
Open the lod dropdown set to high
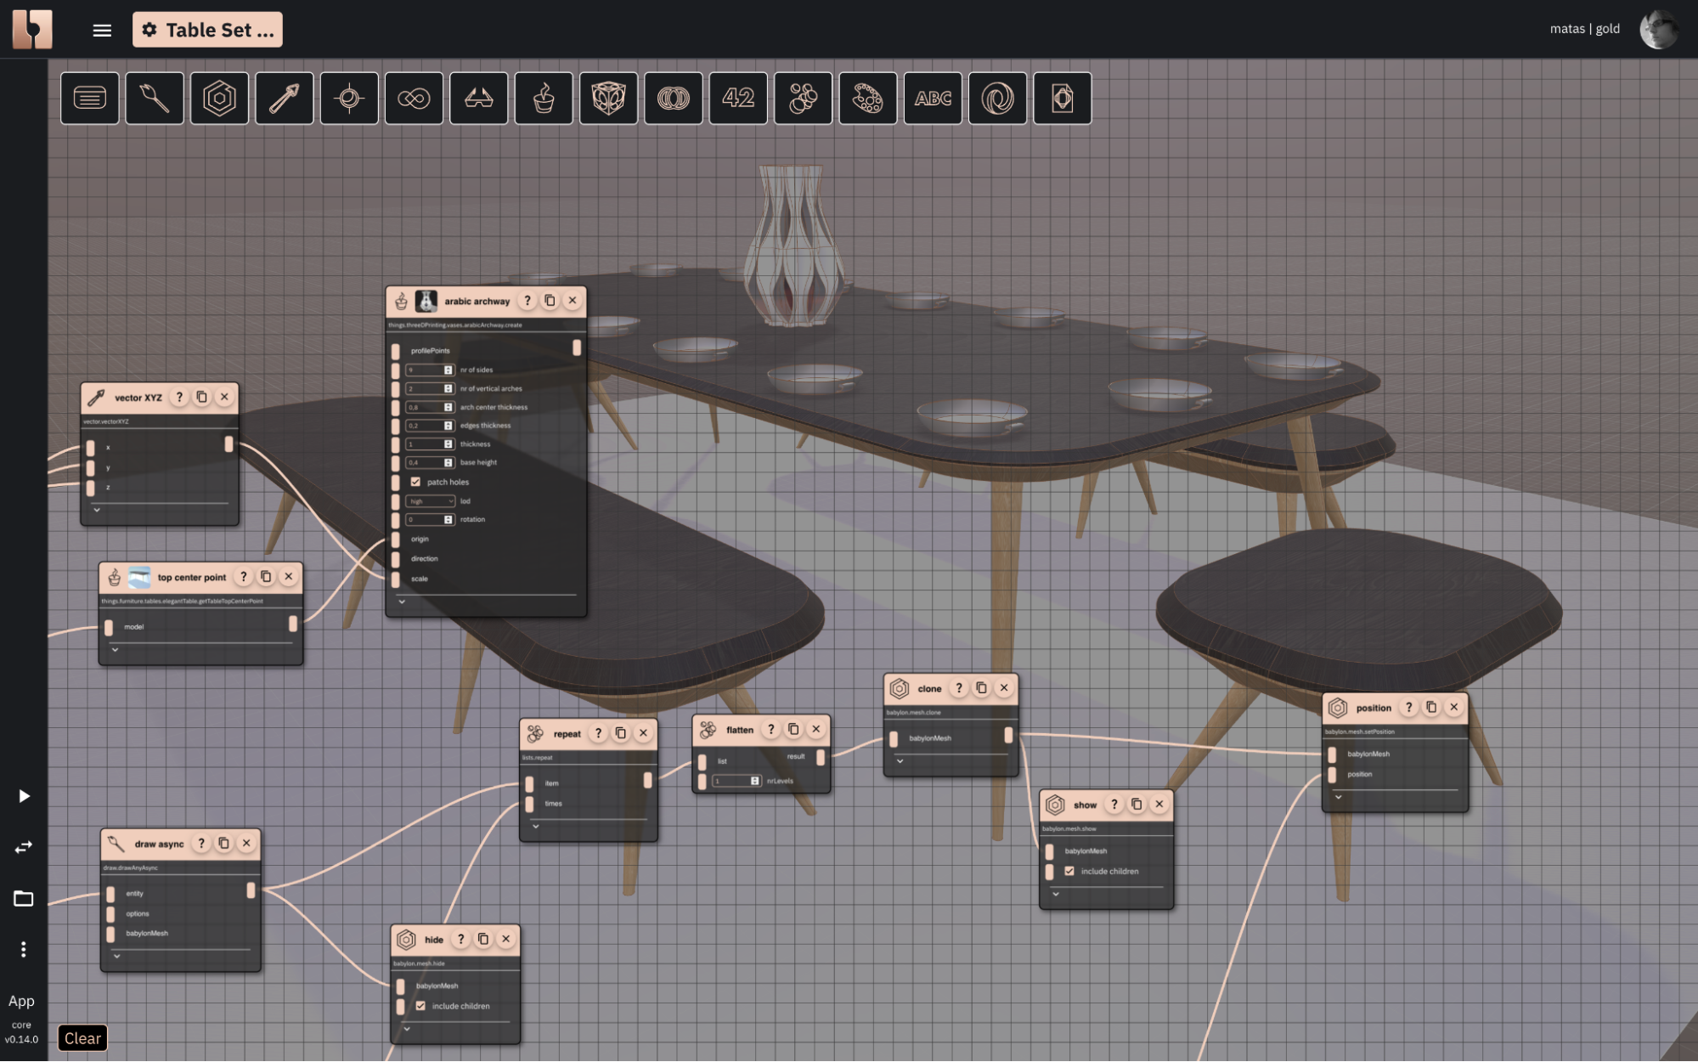pyautogui.click(x=430, y=501)
